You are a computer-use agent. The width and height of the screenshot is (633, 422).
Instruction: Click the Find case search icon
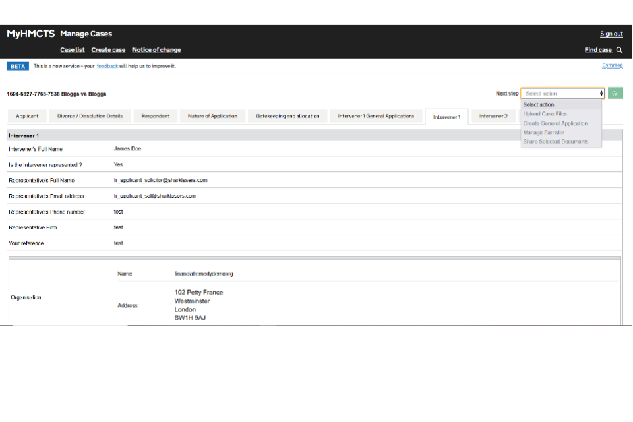(619, 50)
